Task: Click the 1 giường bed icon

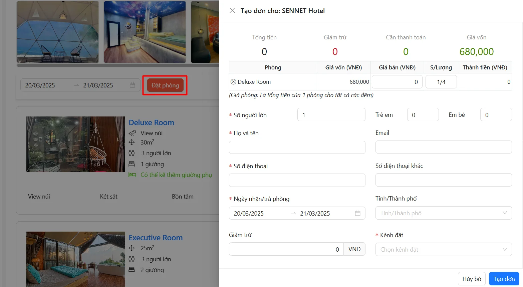Action: point(132,164)
